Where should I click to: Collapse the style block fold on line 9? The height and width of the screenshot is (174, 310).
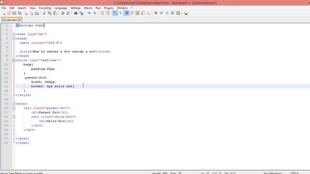pos(14,60)
